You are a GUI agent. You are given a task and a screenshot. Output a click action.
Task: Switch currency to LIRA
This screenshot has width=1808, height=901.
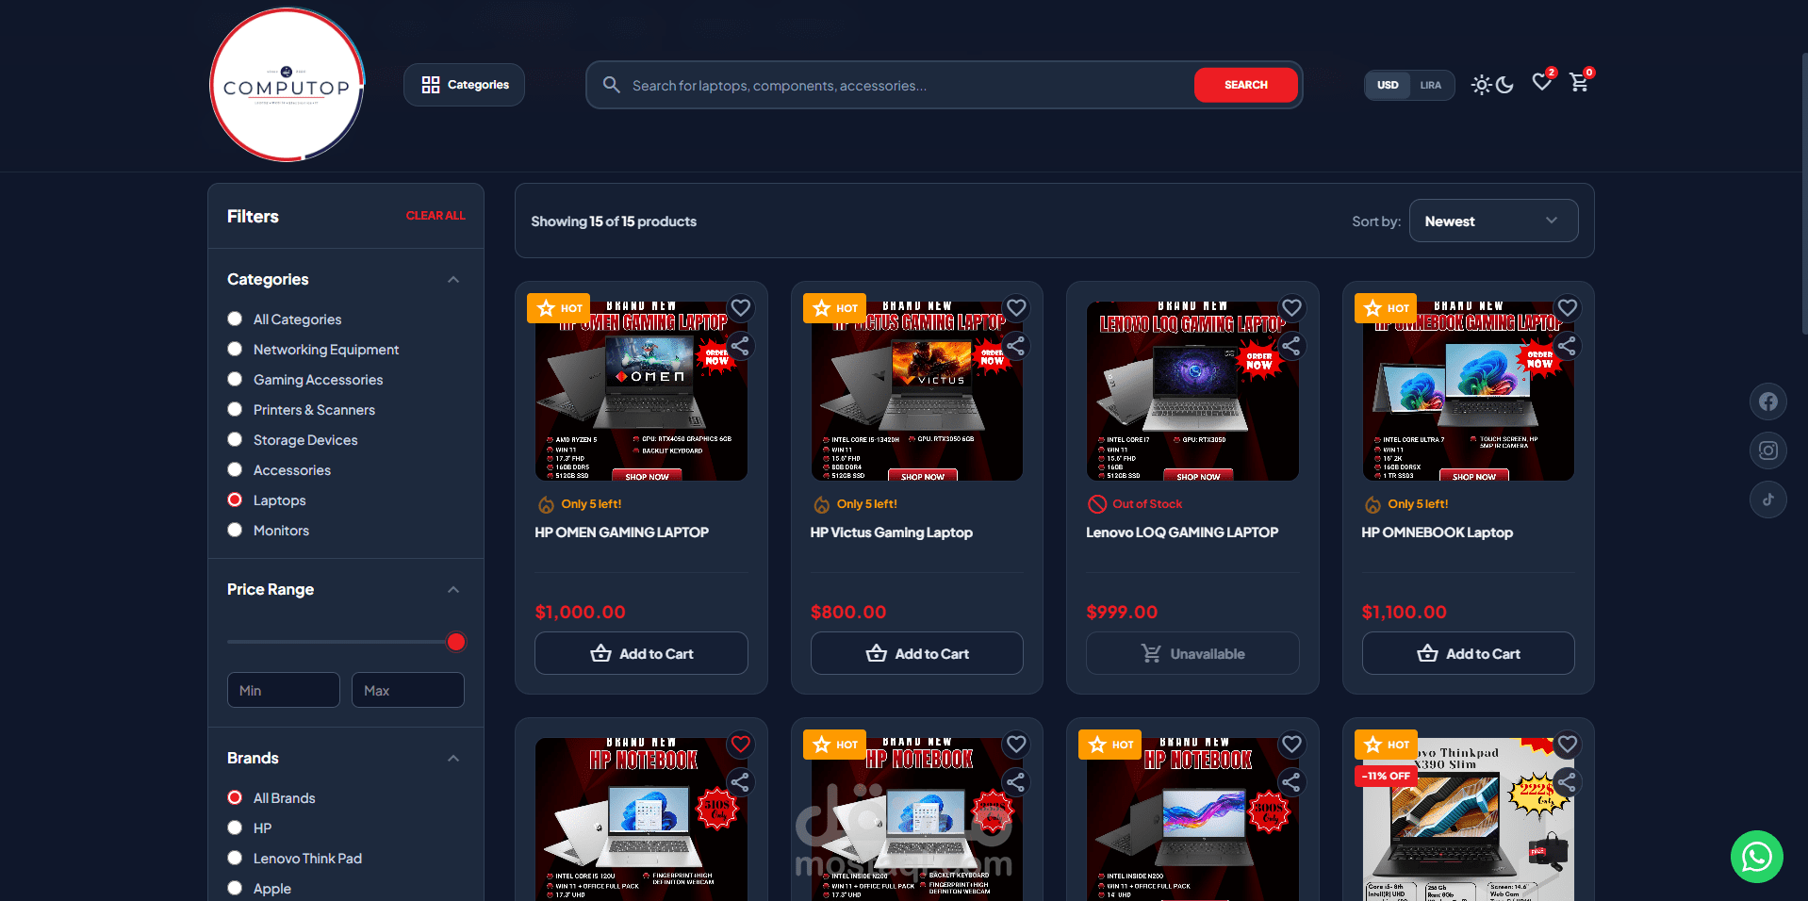pyautogui.click(x=1431, y=85)
